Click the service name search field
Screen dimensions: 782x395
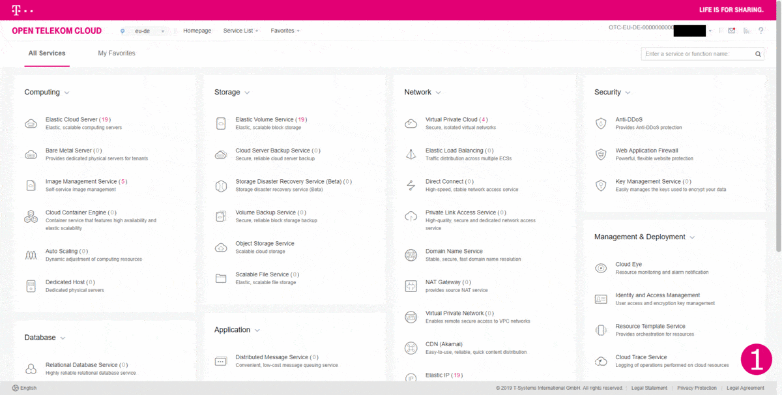point(696,54)
